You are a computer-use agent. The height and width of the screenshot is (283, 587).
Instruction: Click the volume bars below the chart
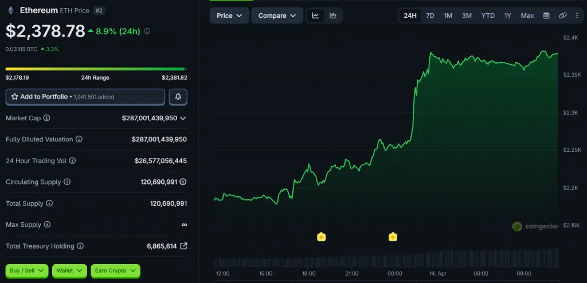(x=386, y=258)
